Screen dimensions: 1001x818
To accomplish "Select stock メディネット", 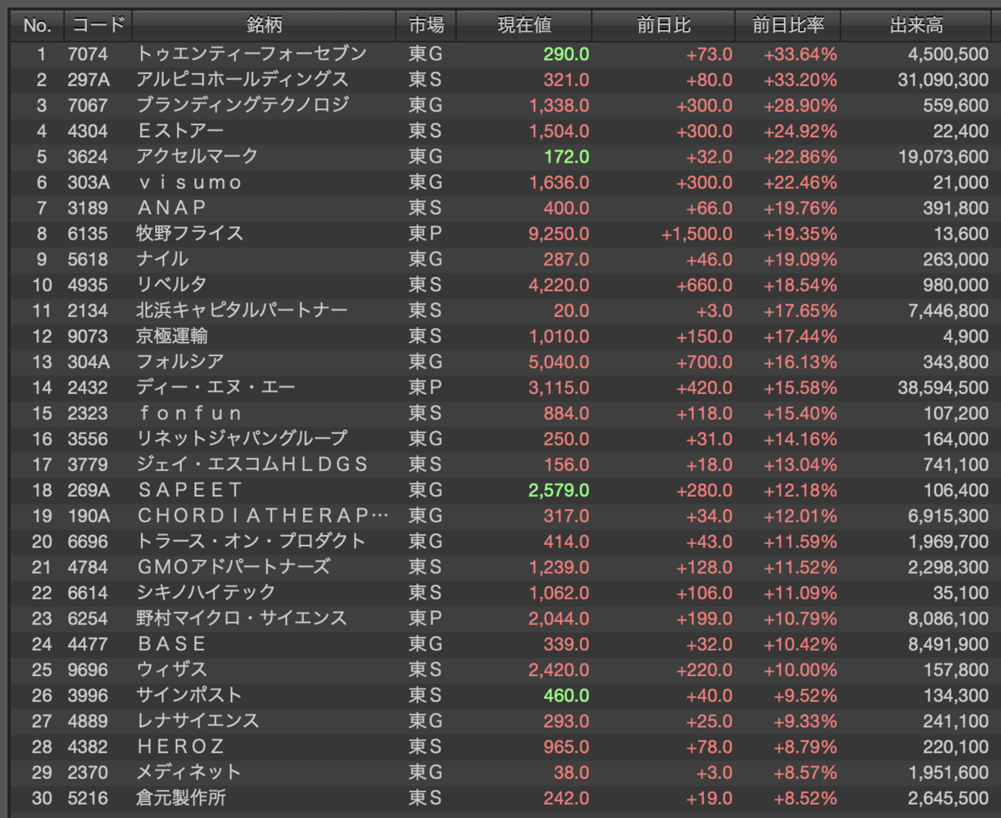I will tap(189, 771).
